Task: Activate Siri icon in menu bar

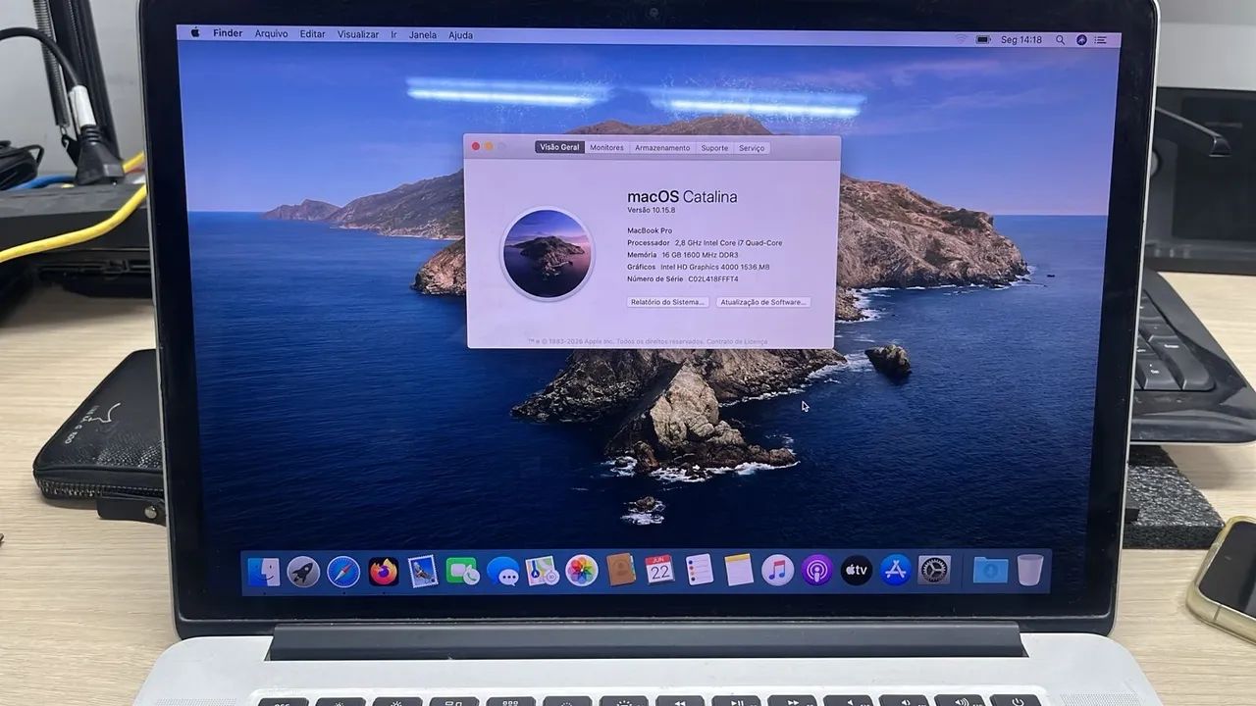Action: tap(1081, 40)
